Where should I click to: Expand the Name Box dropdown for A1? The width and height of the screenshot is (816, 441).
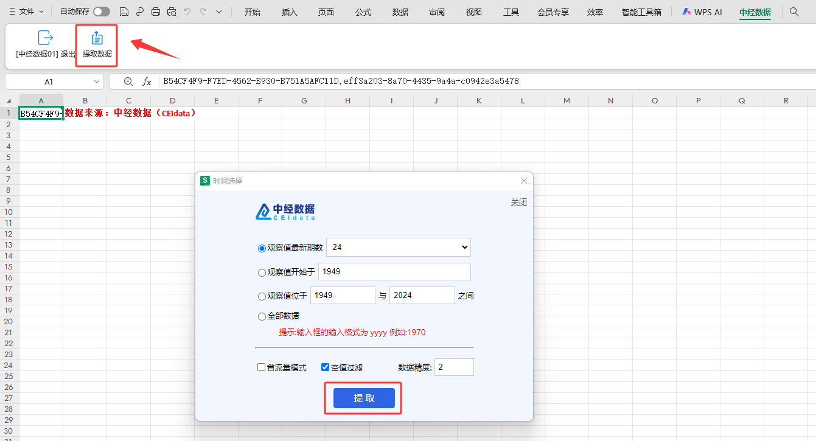click(97, 82)
